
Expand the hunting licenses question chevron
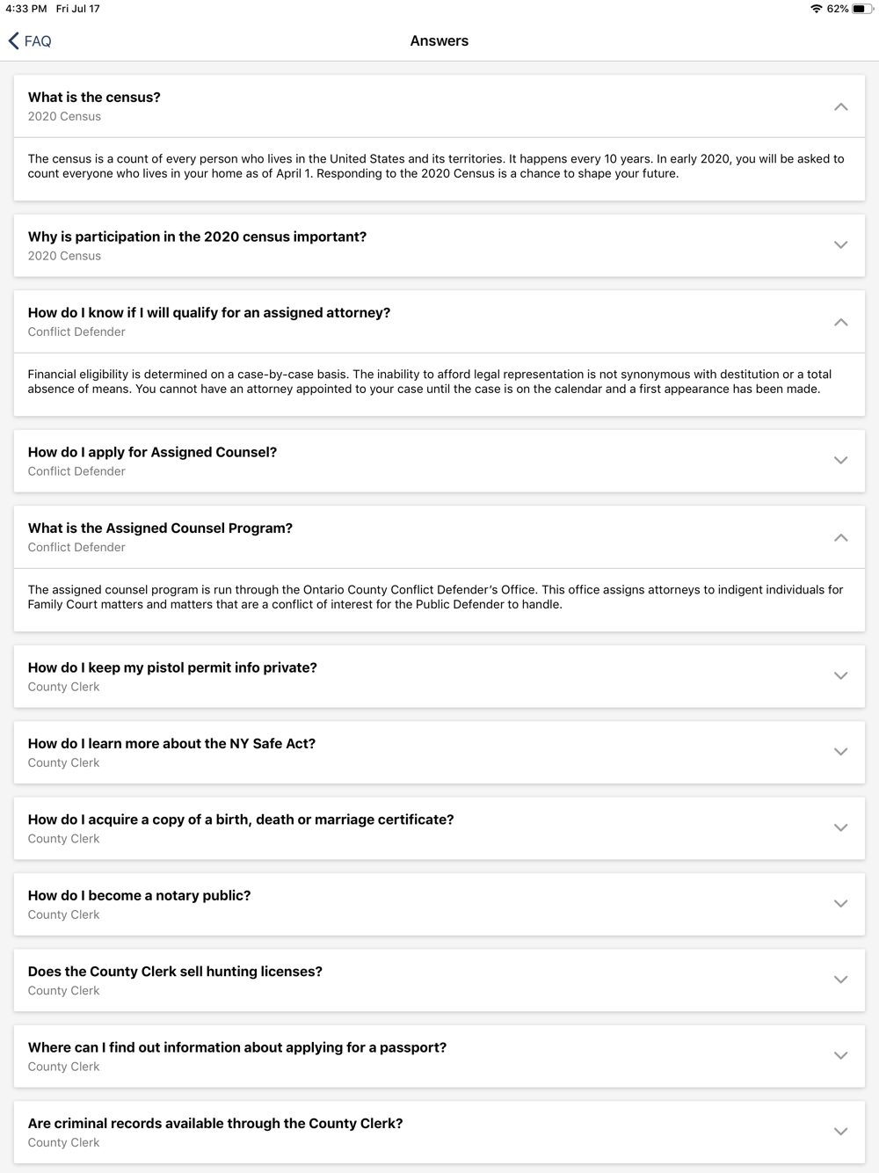coord(840,980)
